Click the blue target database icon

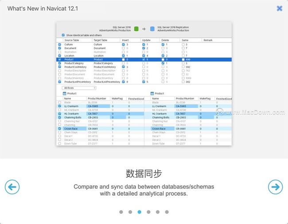152,29
